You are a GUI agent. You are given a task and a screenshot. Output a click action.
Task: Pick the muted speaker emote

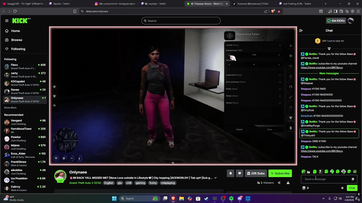320,171
